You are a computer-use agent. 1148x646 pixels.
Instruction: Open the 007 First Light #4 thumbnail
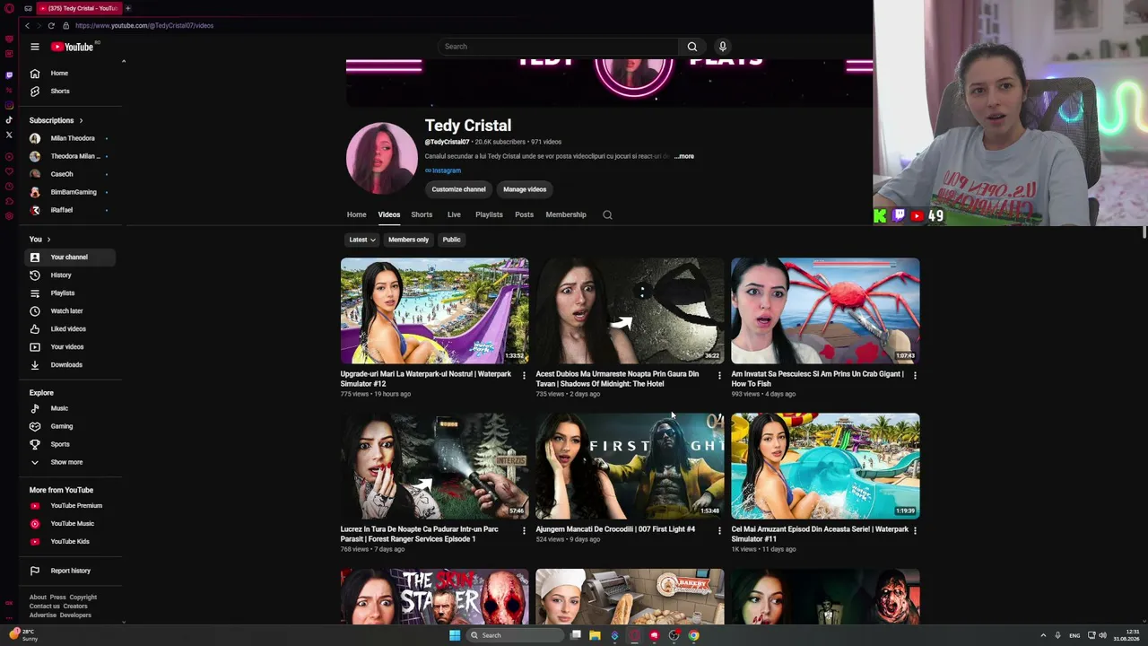pyautogui.click(x=630, y=466)
